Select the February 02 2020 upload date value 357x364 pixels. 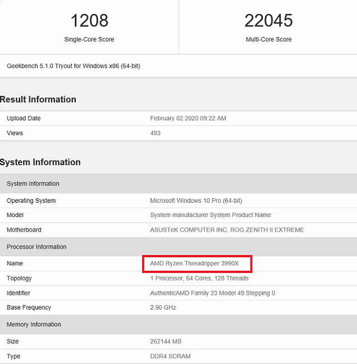(188, 118)
